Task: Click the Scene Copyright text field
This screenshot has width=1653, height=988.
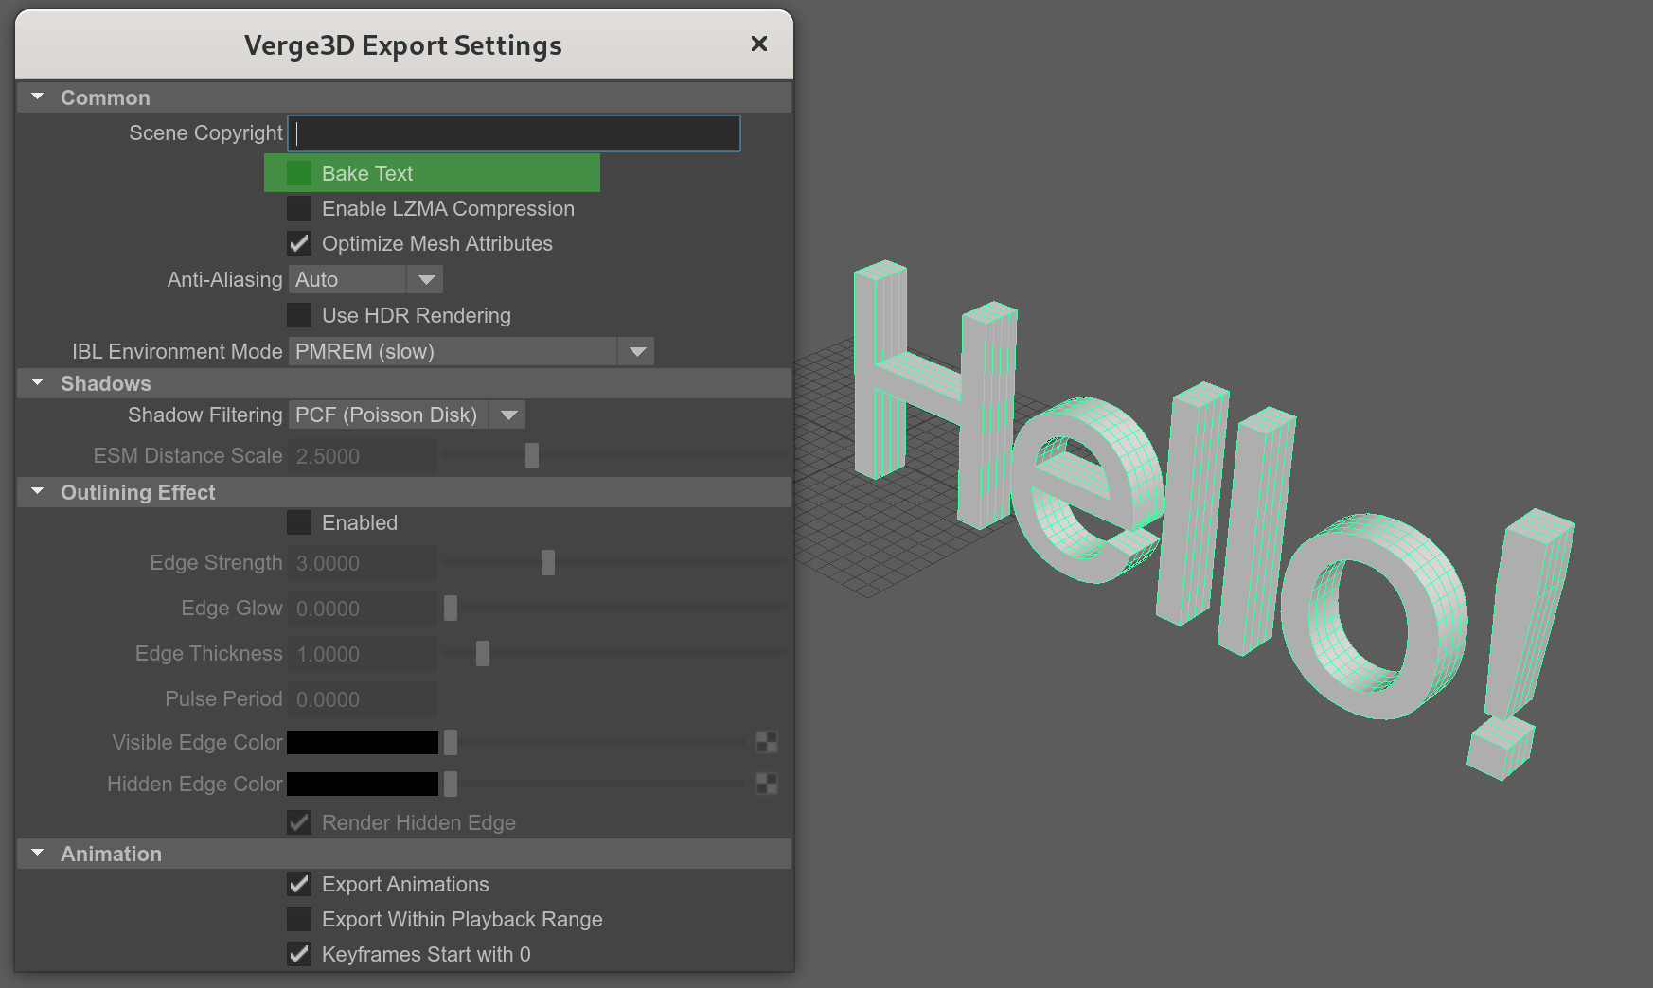Action: point(514,133)
